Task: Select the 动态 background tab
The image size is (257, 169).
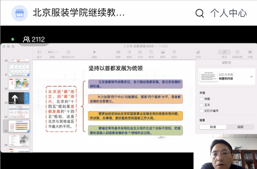Action: [240, 127]
